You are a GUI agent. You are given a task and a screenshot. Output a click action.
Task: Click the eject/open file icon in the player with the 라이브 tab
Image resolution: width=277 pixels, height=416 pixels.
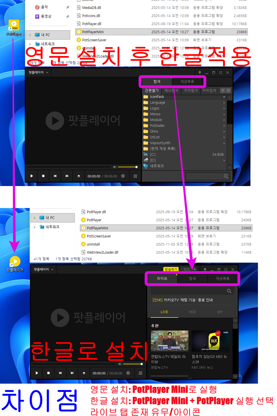(x=84, y=373)
